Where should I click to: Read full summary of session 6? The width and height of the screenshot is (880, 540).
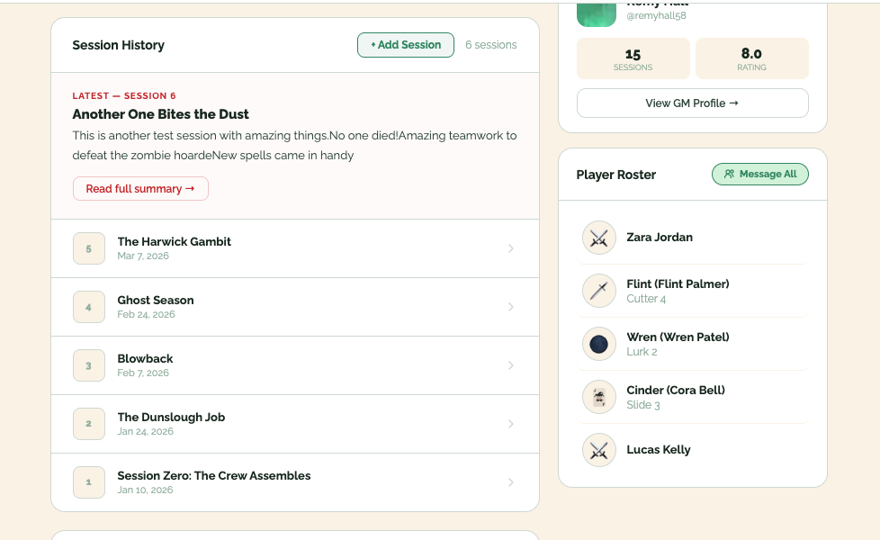tap(140, 189)
